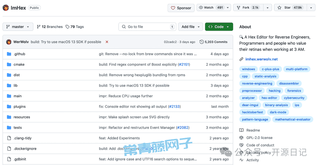Click the Watch eye icon

coord(201,7)
